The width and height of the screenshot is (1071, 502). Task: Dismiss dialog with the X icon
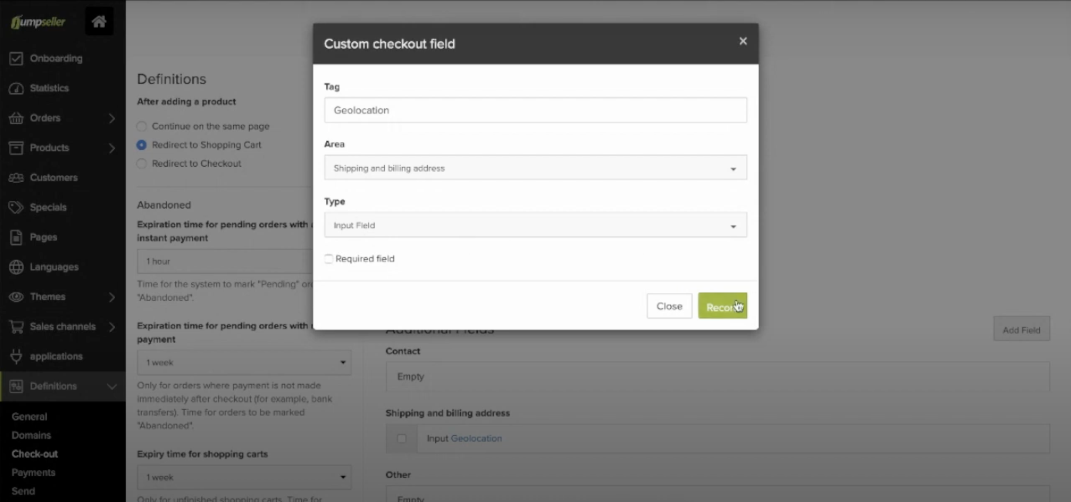(x=743, y=41)
